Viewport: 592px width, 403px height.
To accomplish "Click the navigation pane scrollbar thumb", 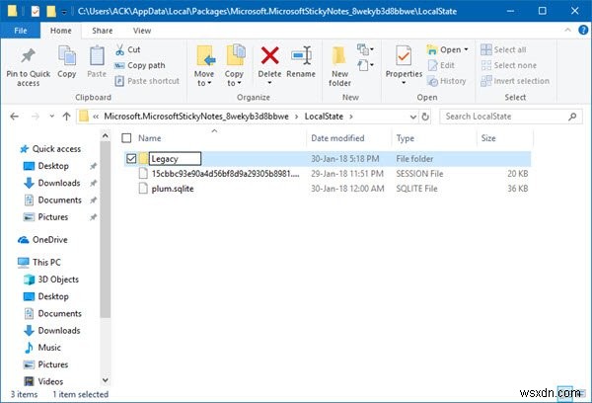I will (106, 229).
